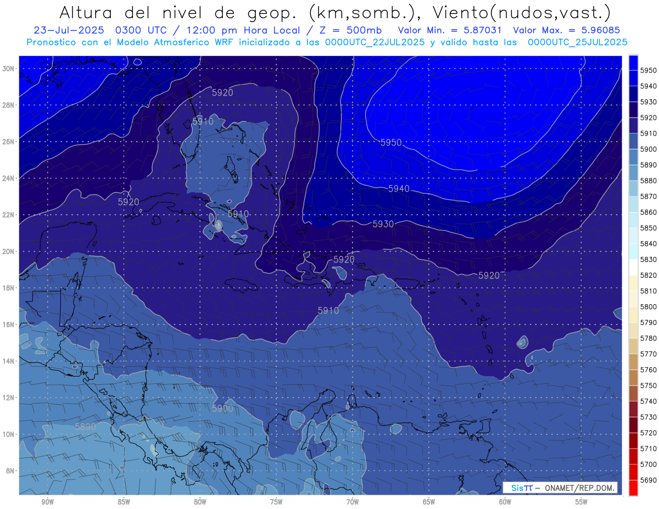This screenshot has width=659, height=509.
Task: Click the 'Valor Min. = 5.87031' value
Action: tap(450, 30)
